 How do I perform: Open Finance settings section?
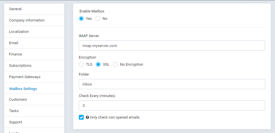(x=16, y=54)
